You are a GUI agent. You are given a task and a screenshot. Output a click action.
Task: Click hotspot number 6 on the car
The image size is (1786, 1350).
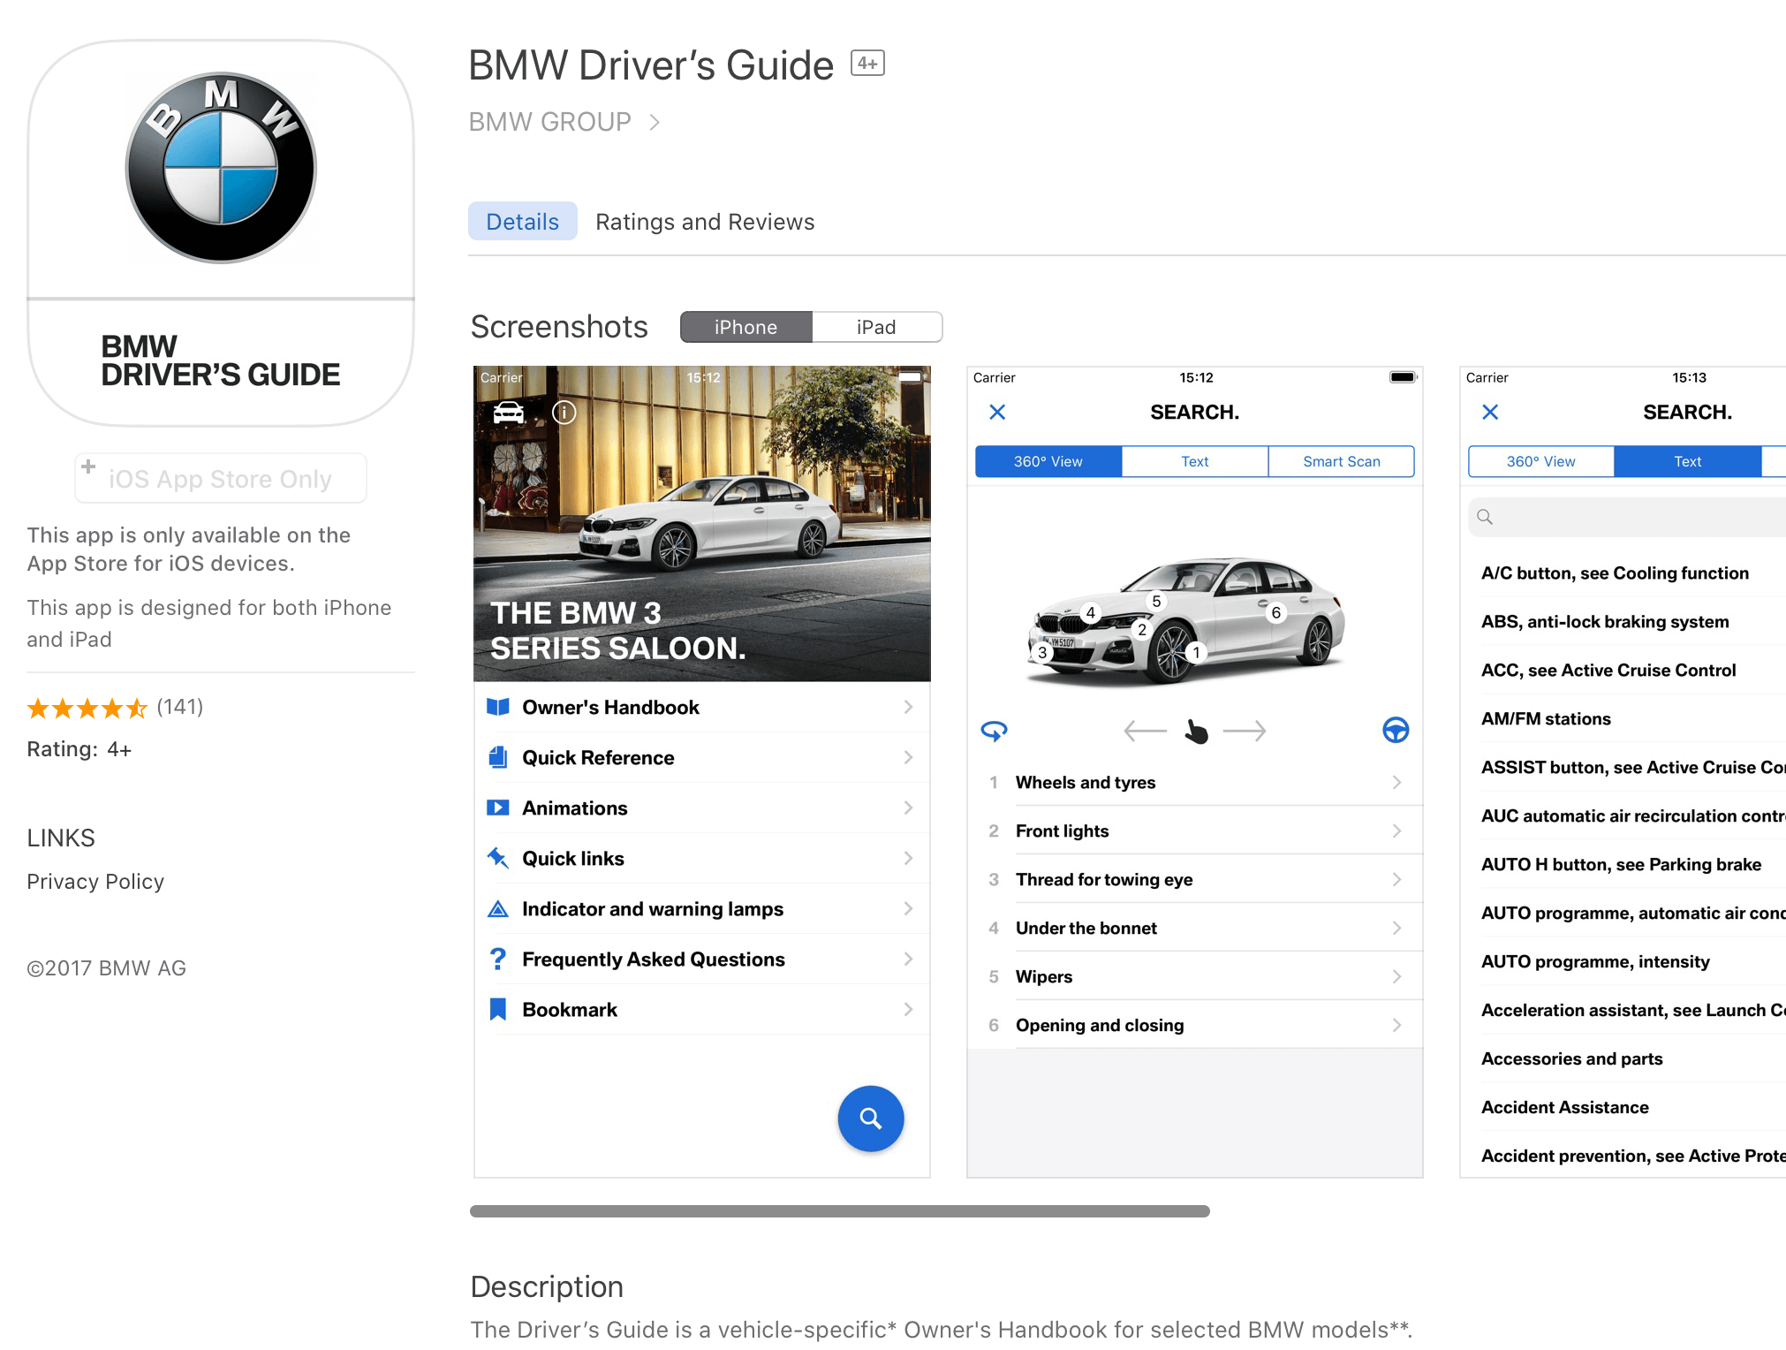click(1275, 612)
